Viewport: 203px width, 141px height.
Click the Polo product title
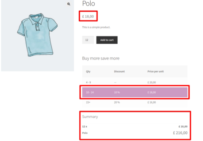89,4
